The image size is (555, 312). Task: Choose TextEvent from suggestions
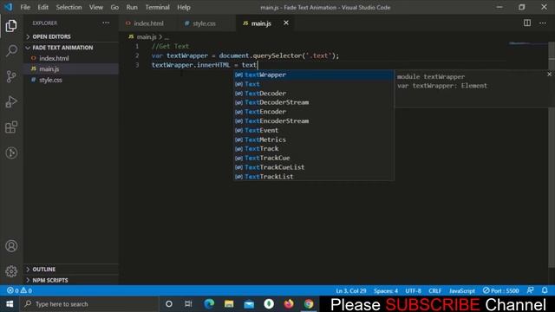click(313, 130)
